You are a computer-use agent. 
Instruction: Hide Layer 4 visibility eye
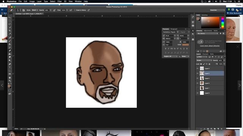197,78
